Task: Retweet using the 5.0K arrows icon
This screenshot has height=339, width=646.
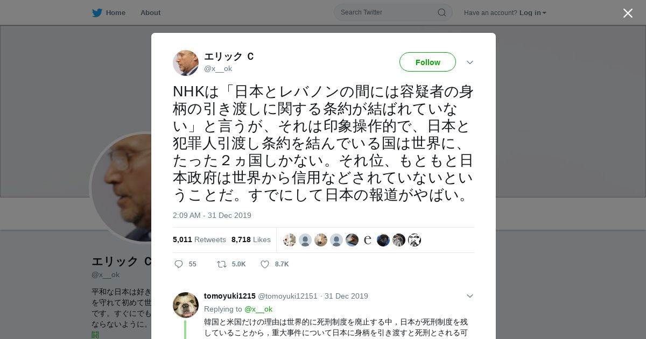Action: [221, 264]
